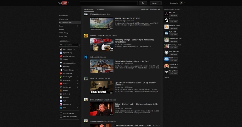Switch to the Uploads only tab

89,9
